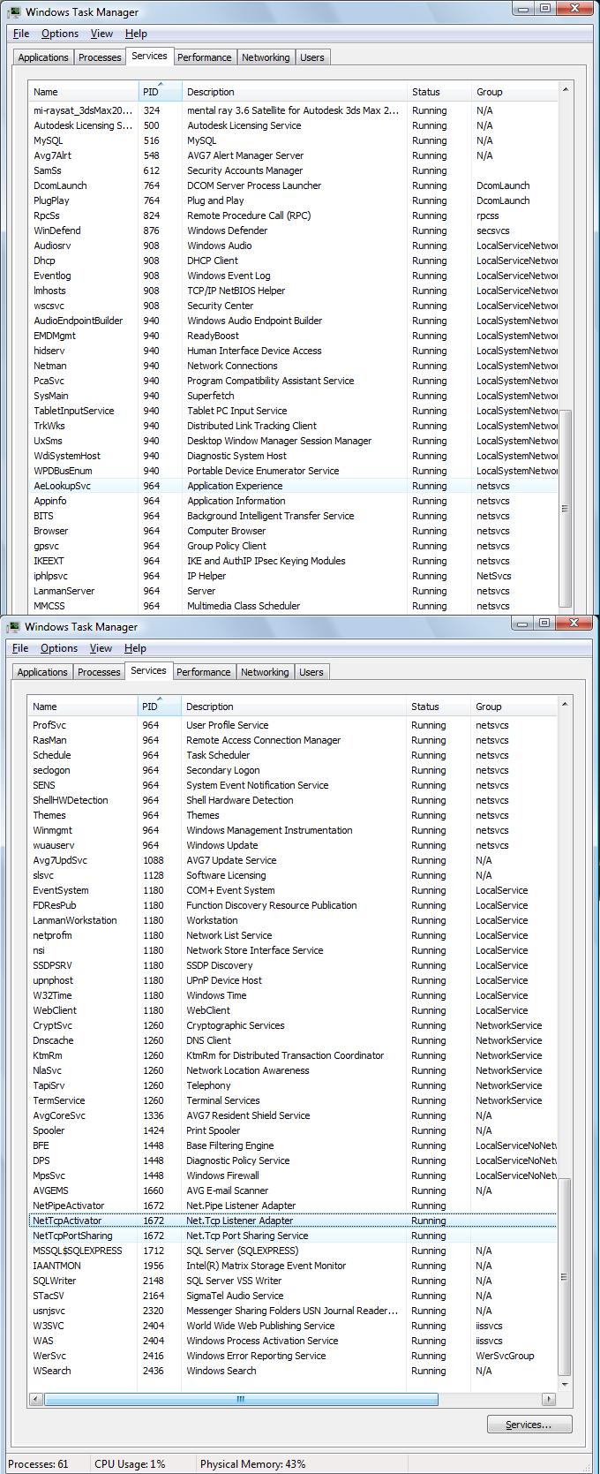The image size is (600, 1474).
Task: Open the Options menu in the upper window
Action: click(60, 34)
